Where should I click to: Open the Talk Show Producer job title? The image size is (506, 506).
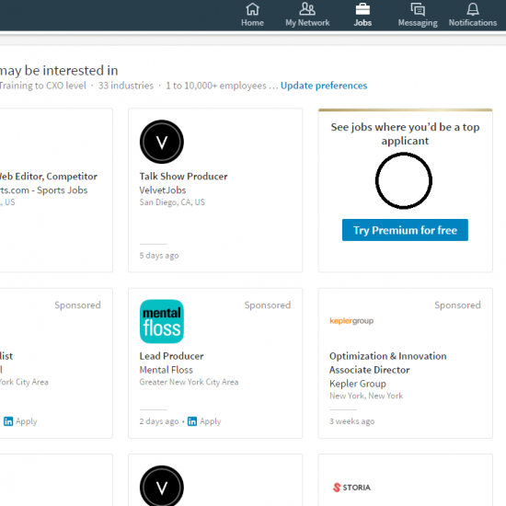pos(183,177)
